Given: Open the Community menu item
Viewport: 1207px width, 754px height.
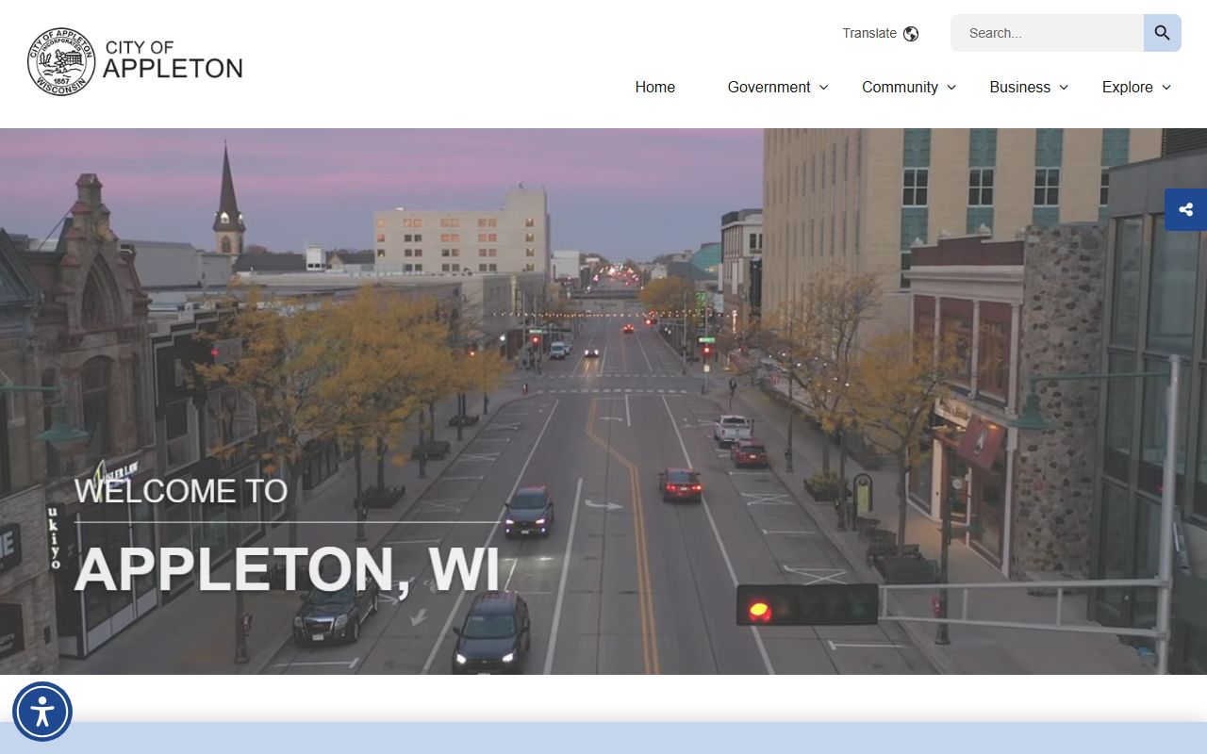Looking at the screenshot, I should (x=900, y=87).
